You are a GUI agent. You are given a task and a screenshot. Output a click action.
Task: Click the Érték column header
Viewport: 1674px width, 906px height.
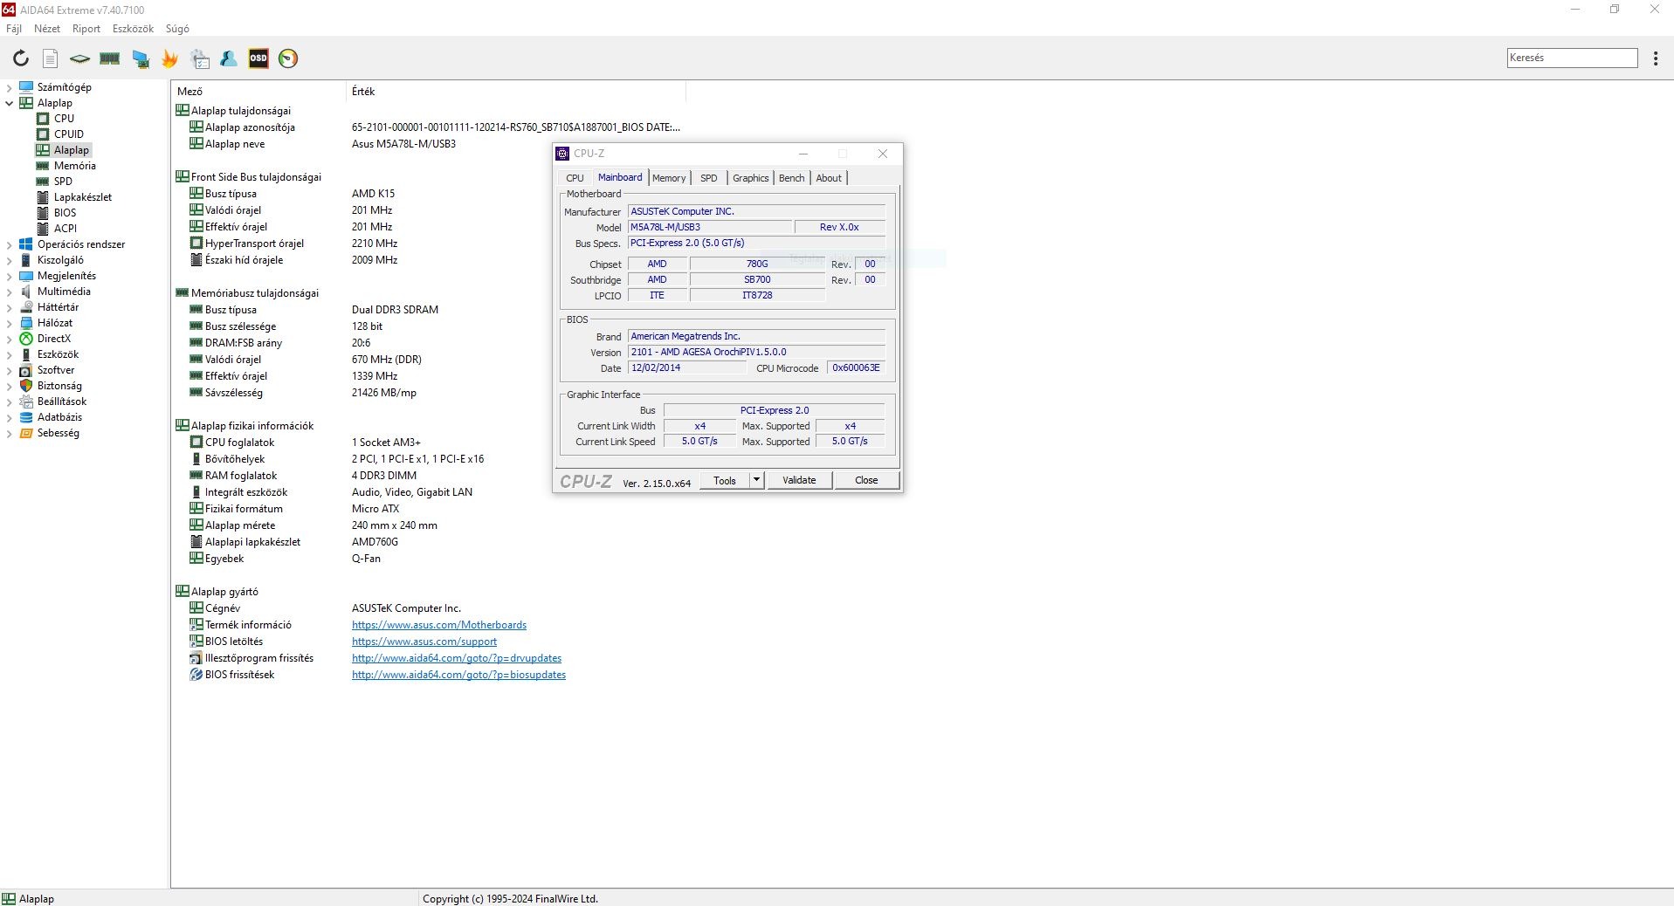pyautogui.click(x=516, y=92)
